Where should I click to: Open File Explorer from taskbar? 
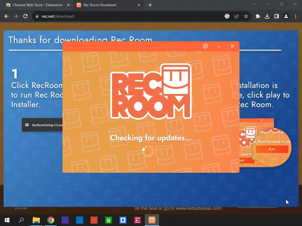click(x=36, y=220)
